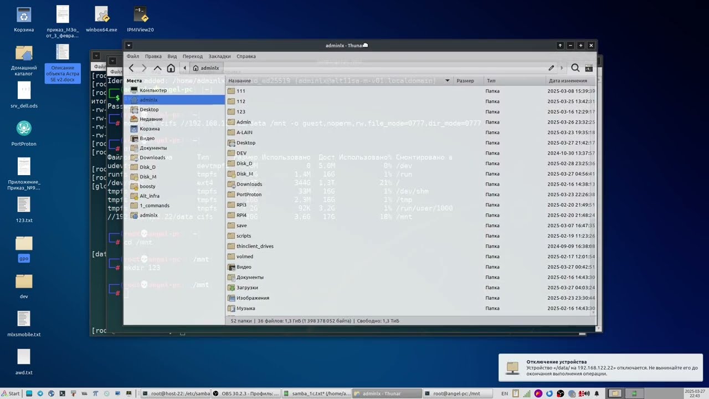Screen dimensions: 709x399
Task: Open Disk_M bookmark in the sidebar
Action: [x=174, y=177]
